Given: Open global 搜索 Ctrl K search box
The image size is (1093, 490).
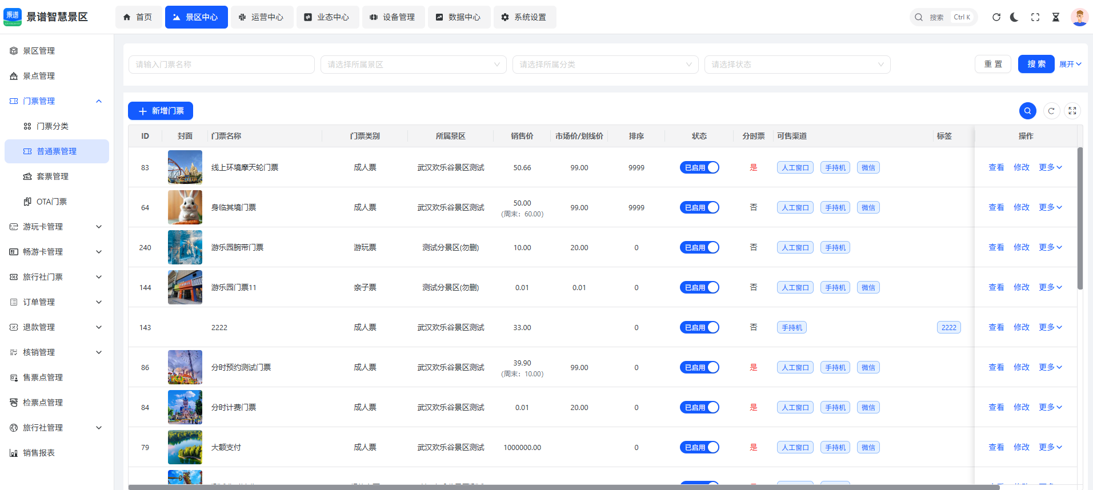Looking at the screenshot, I should pos(944,17).
